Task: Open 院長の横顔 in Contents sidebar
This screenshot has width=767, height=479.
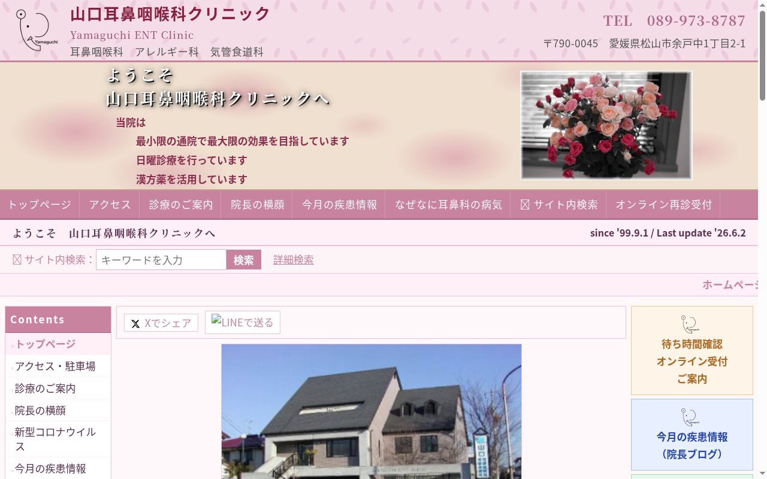Action: [58, 411]
